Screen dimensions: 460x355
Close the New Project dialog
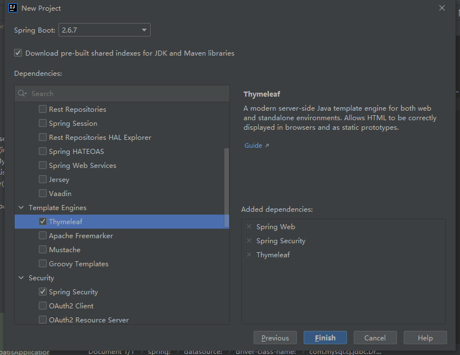coord(442,8)
